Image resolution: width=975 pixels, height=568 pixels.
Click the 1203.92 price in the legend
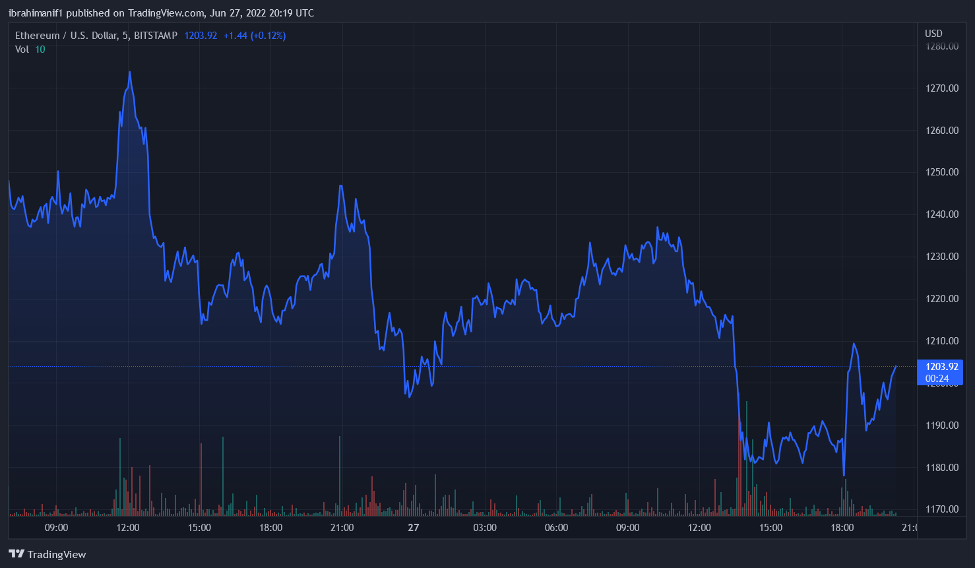201,36
